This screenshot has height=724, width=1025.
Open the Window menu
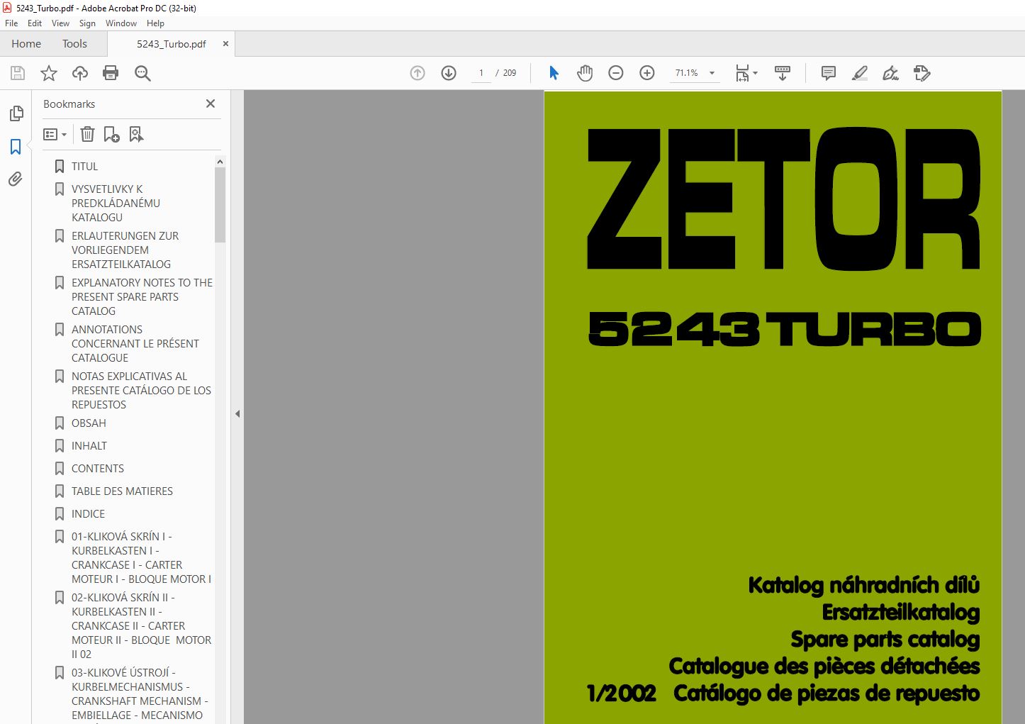click(121, 23)
